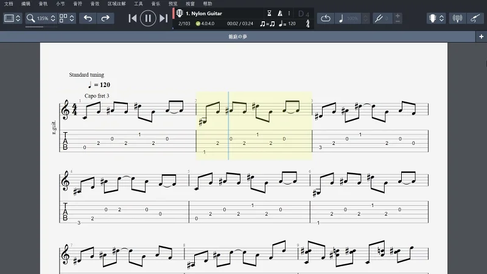Toggle loop playback

tap(326, 18)
